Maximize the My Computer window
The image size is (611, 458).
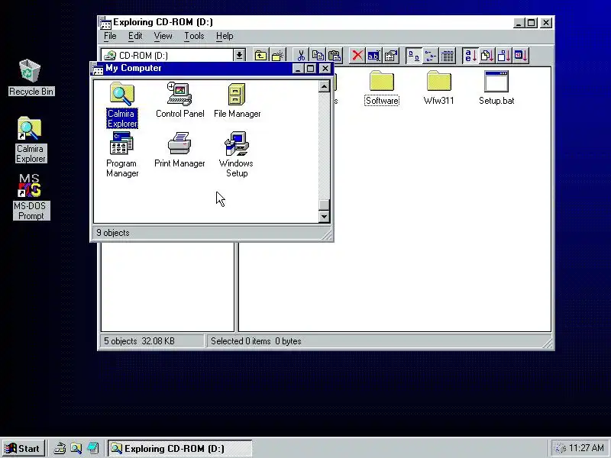point(311,69)
